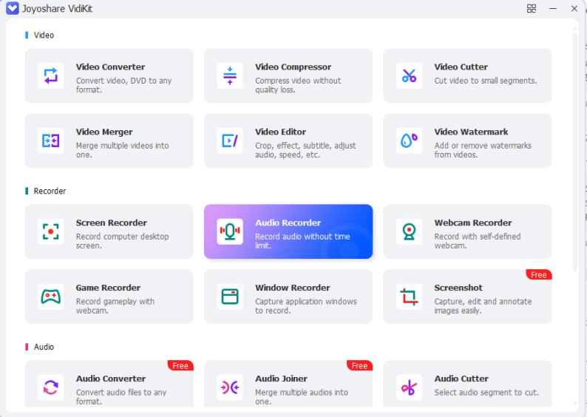
Task: Click the Audio Joiner icon
Action: [230, 387]
